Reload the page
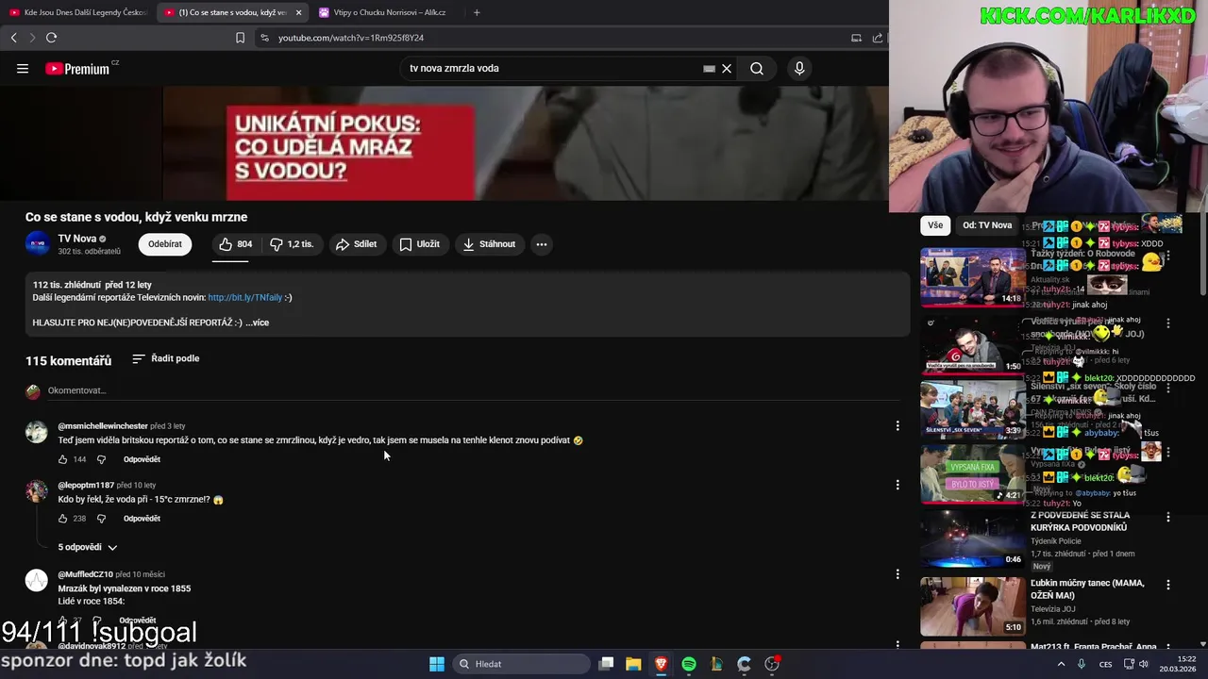The image size is (1208, 679). (52, 38)
